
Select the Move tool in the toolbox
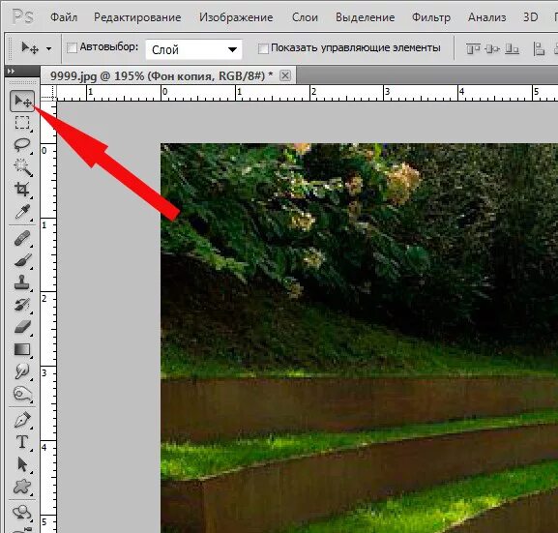click(x=22, y=102)
